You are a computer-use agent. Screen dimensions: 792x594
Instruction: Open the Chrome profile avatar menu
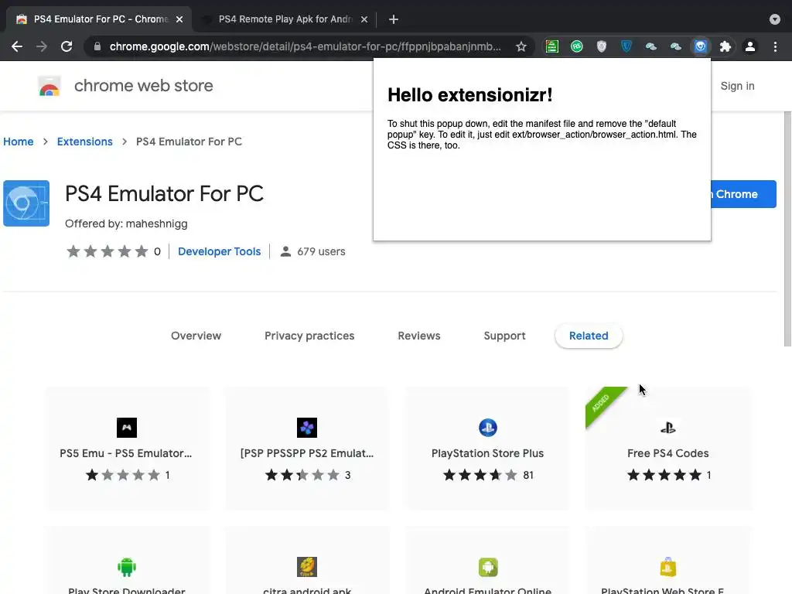(x=750, y=46)
